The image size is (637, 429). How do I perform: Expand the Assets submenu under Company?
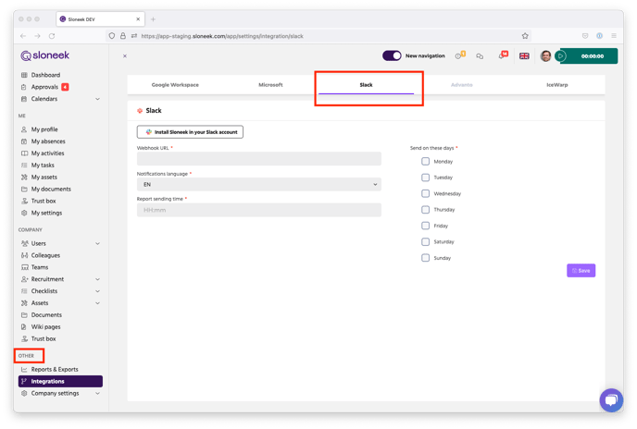[x=97, y=303]
